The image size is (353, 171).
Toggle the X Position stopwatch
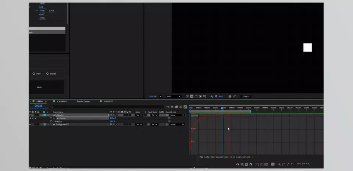click(51, 118)
